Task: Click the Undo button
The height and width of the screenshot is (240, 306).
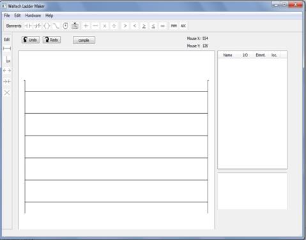Action: (31, 40)
